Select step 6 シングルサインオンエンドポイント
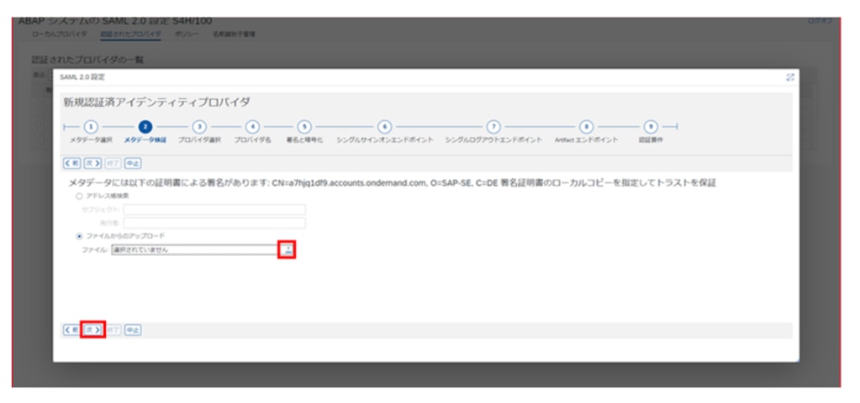Screen dimensions: 860x403 point(384,126)
